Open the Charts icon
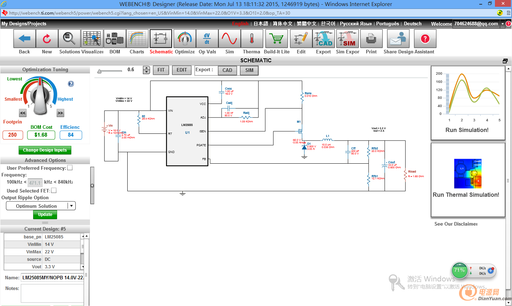The image size is (512, 306). (137, 38)
